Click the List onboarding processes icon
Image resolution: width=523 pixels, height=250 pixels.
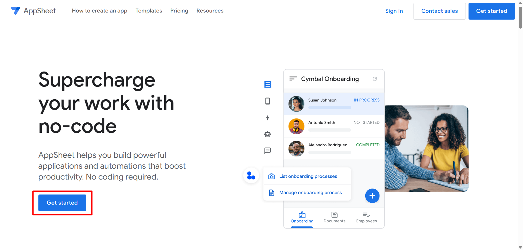271,176
